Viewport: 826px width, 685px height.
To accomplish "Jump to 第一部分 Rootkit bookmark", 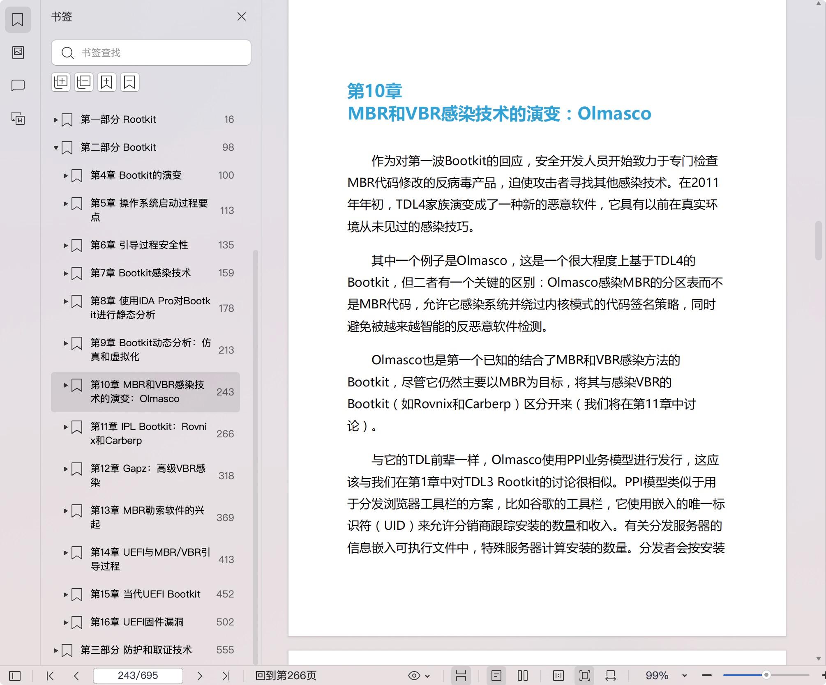I will (118, 120).
